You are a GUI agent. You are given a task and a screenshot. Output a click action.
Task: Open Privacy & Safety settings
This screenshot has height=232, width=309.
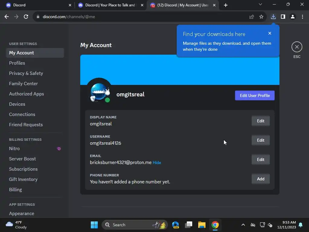[35, 73]
